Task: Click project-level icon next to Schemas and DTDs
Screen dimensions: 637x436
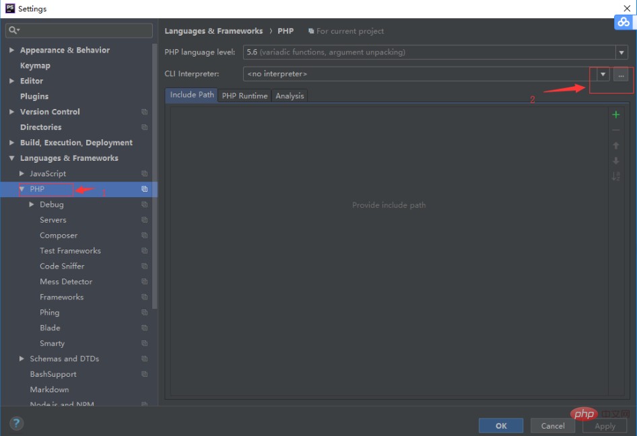Action: [x=144, y=359]
